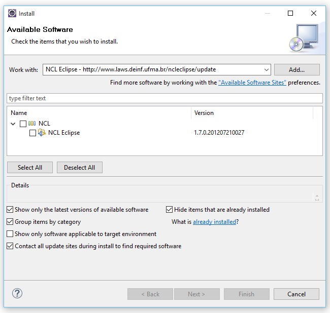Select the NCL category label
This screenshot has width=330, height=313.
pyautogui.click(x=44, y=124)
